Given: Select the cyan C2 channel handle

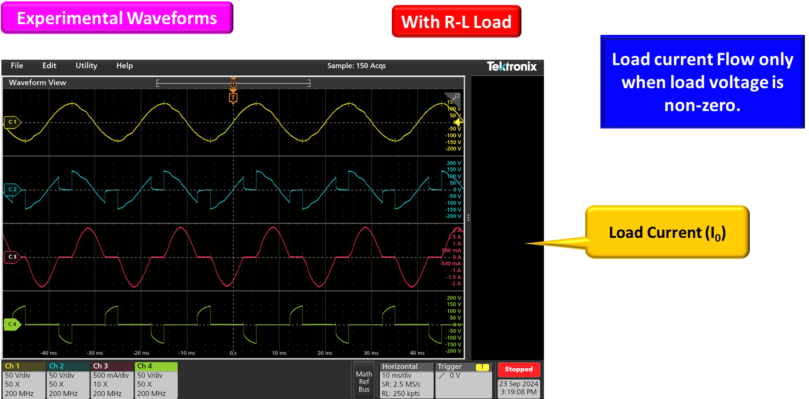Looking at the screenshot, I should [12, 189].
